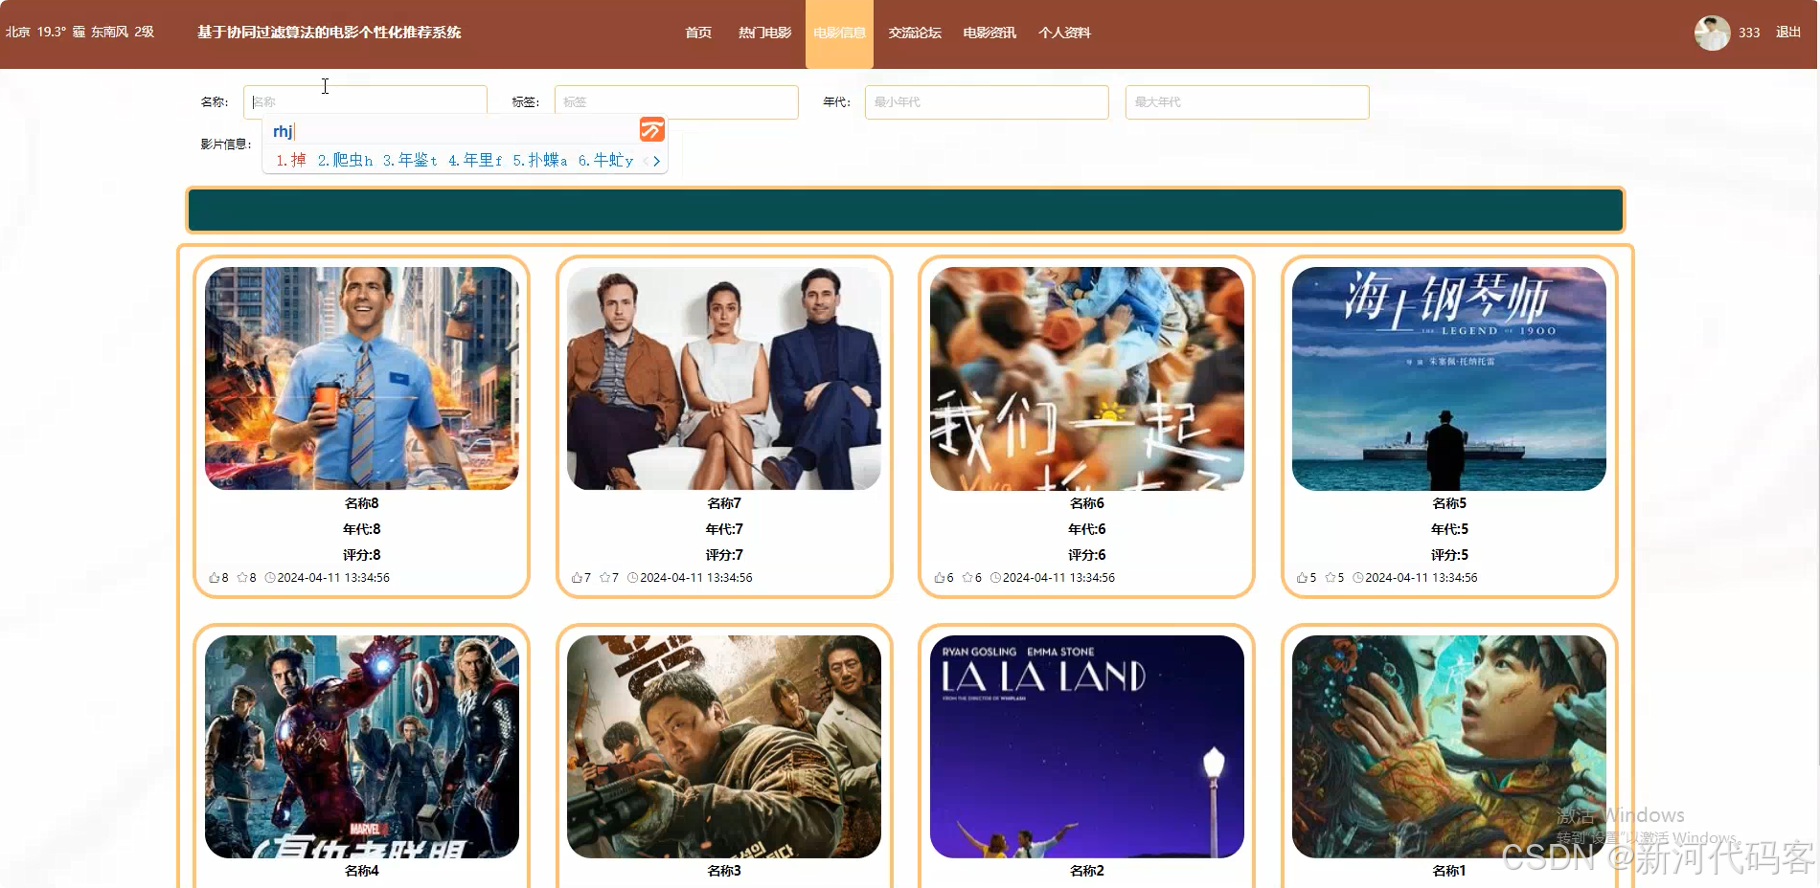
Task: Open the LA LA LAND poster thumbnail
Action: click(x=1087, y=746)
